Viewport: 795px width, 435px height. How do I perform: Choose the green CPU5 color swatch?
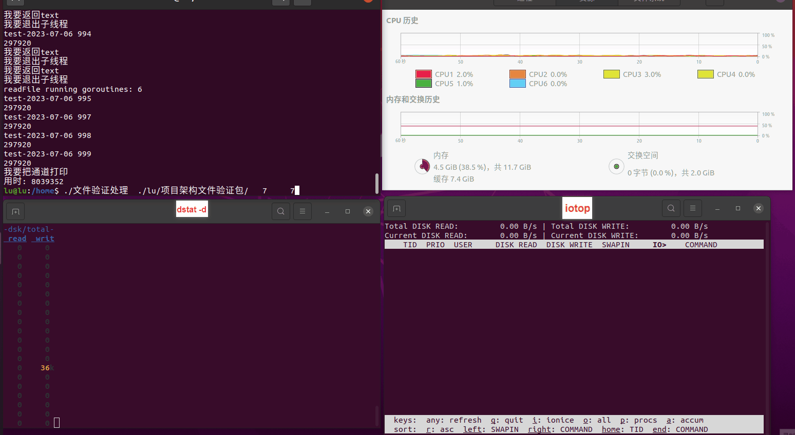click(x=423, y=84)
